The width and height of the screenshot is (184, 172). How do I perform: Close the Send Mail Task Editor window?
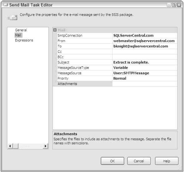coord(179,5)
